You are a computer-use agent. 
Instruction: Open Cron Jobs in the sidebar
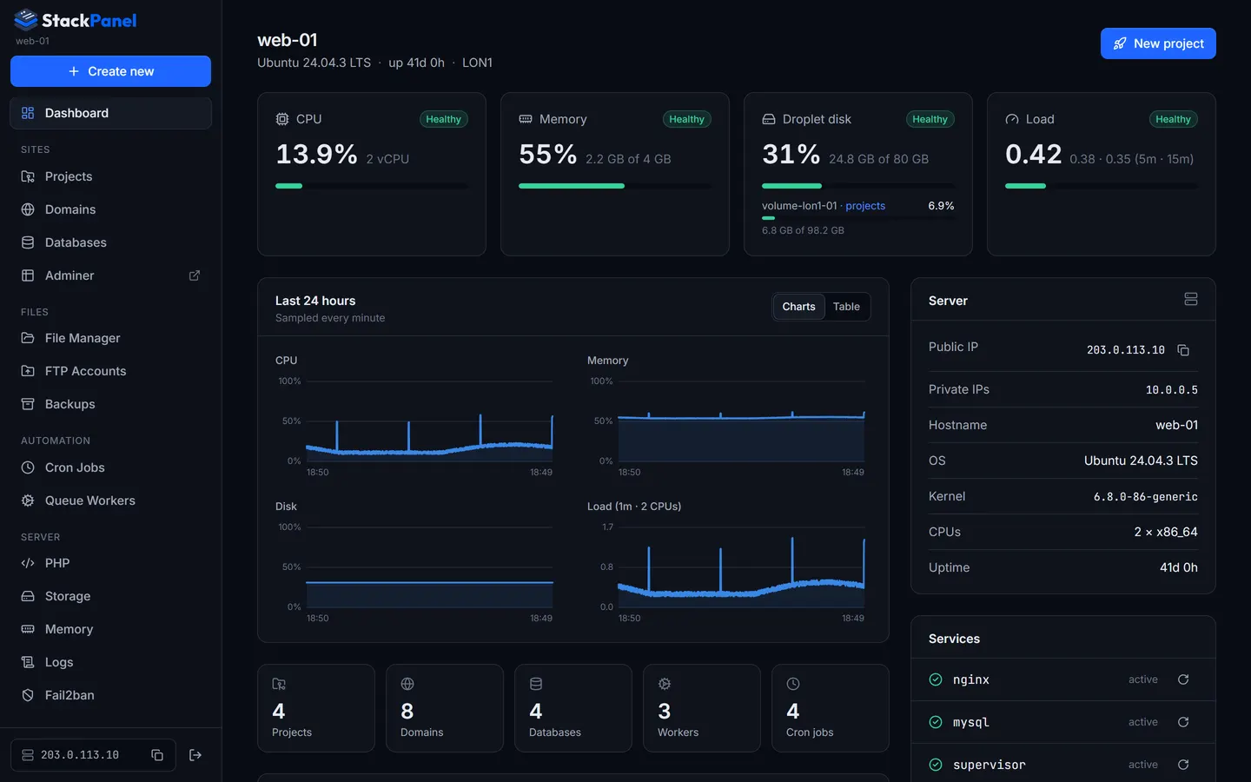pos(110,467)
